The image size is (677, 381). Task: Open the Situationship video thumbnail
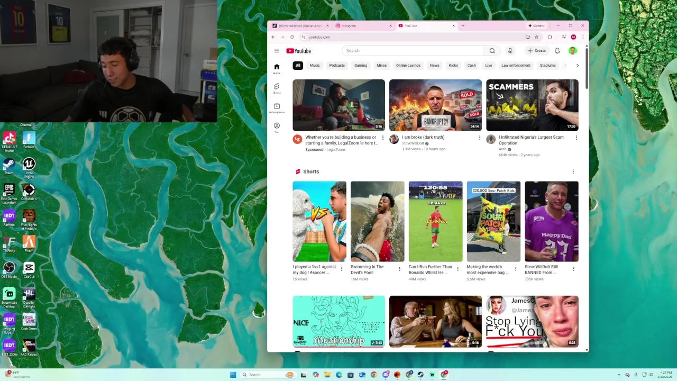click(338, 321)
